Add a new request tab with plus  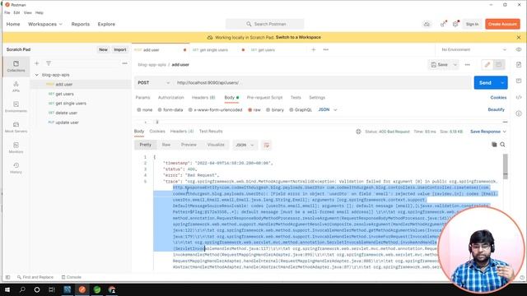tap(313, 49)
